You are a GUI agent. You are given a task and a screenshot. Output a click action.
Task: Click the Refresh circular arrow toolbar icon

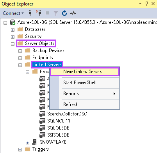tap(64, 13)
